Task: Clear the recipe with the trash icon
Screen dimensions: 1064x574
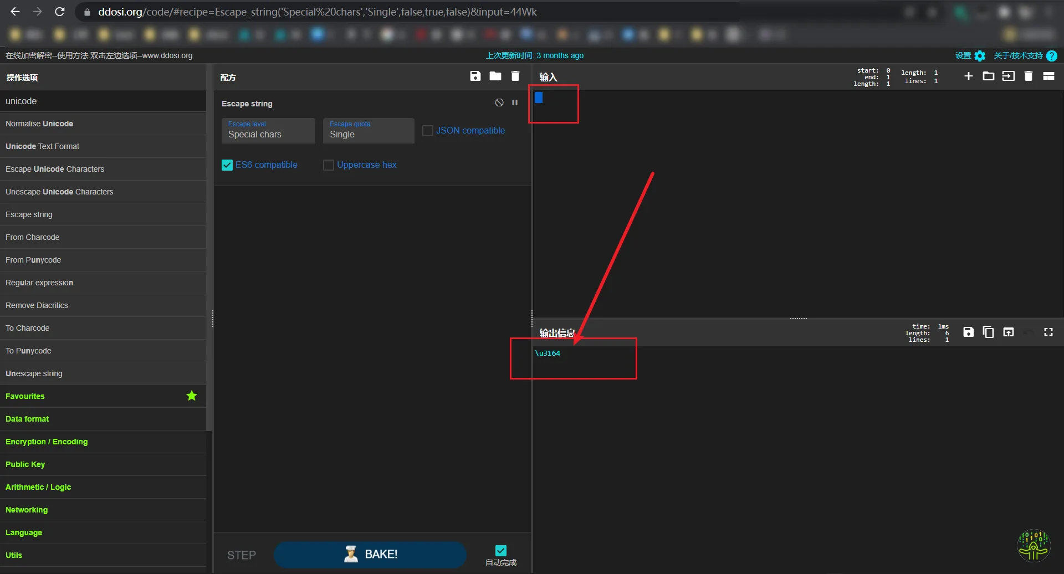Action: point(515,76)
